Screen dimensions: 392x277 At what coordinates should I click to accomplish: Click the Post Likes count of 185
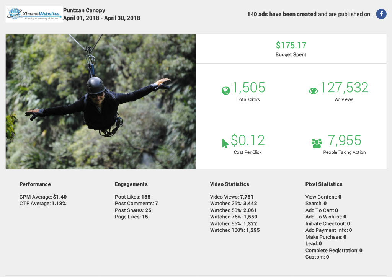point(146,197)
